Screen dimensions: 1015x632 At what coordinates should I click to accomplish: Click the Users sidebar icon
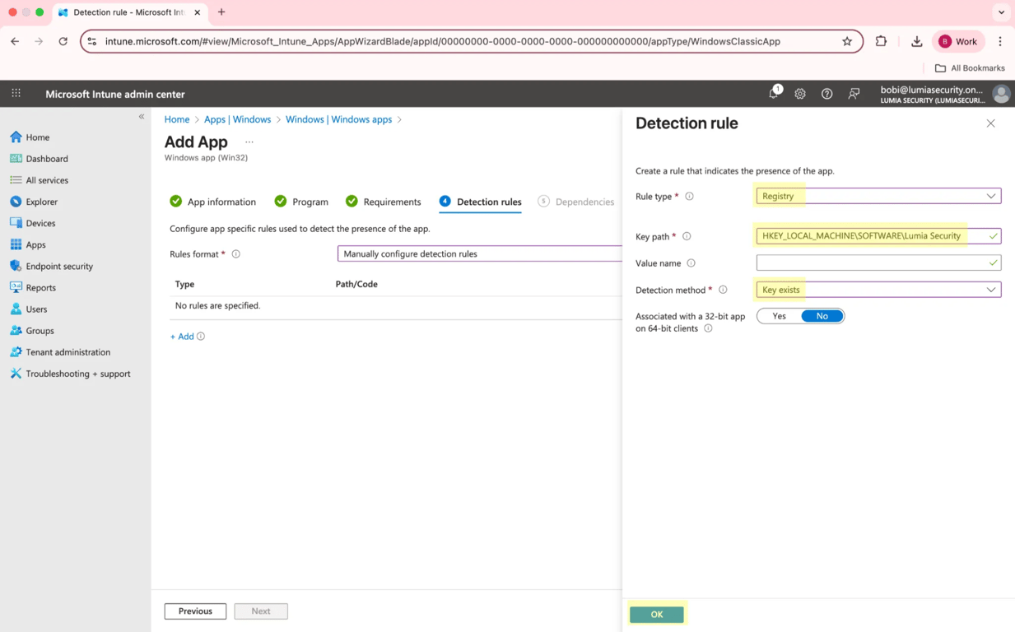[16, 309]
